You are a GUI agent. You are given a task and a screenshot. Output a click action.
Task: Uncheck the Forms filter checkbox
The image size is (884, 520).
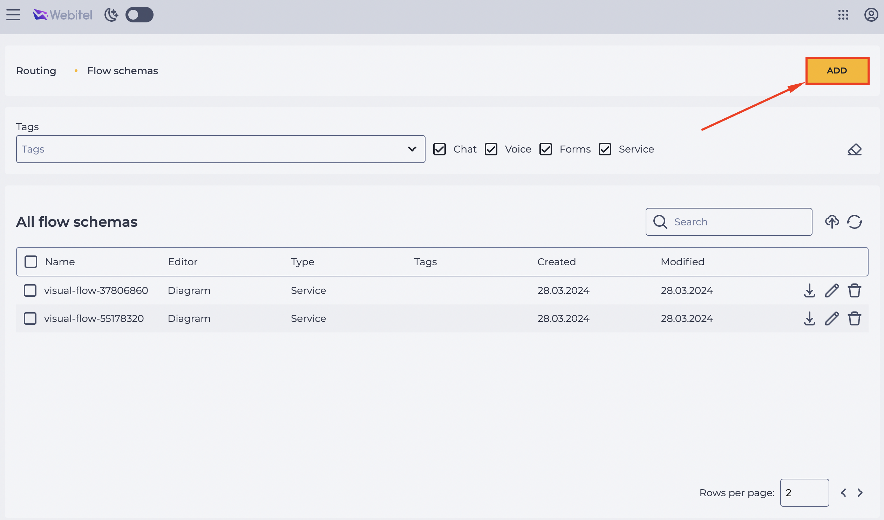tap(546, 149)
